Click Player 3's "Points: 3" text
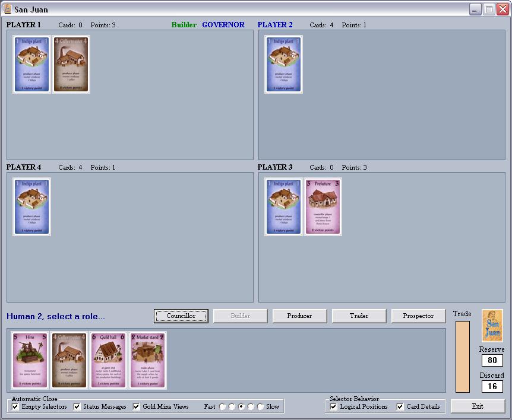 354,168
